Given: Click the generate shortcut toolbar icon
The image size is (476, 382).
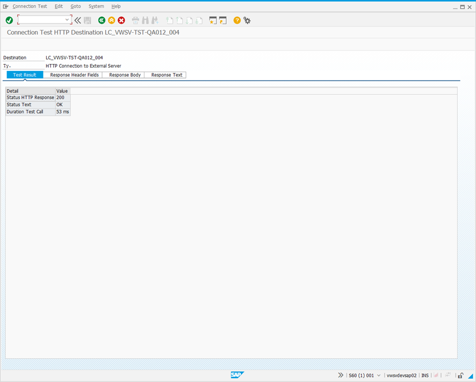Looking at the screenshot, I should [223, 20].
